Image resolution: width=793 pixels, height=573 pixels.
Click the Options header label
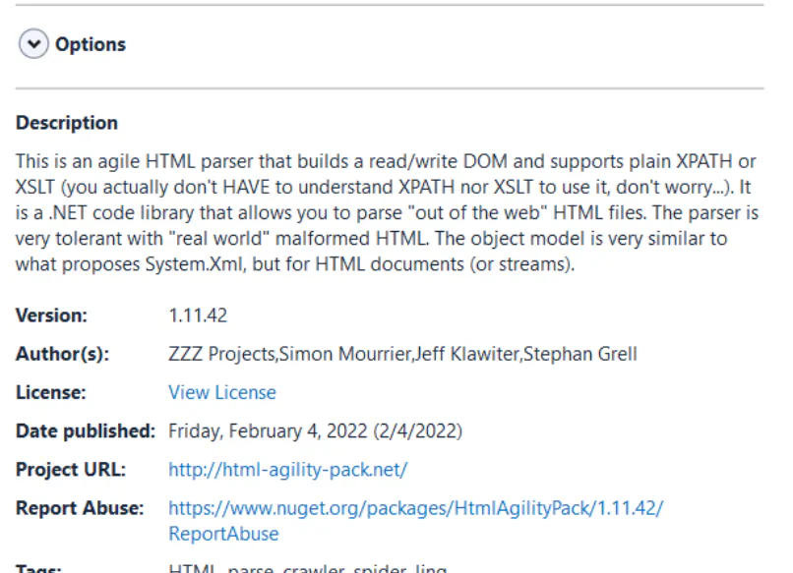click(93, 43)
